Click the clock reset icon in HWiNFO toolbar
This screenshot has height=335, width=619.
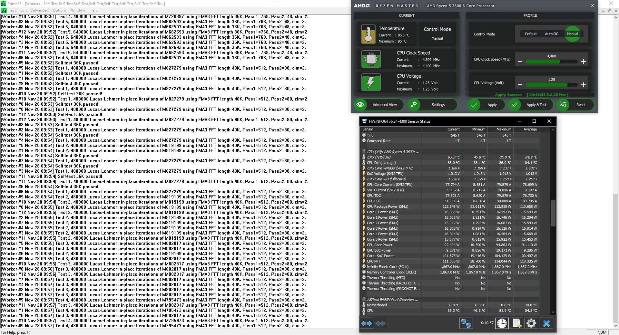tap(502, 323)
